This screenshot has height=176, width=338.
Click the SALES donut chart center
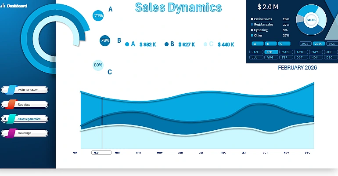point(311,20)
